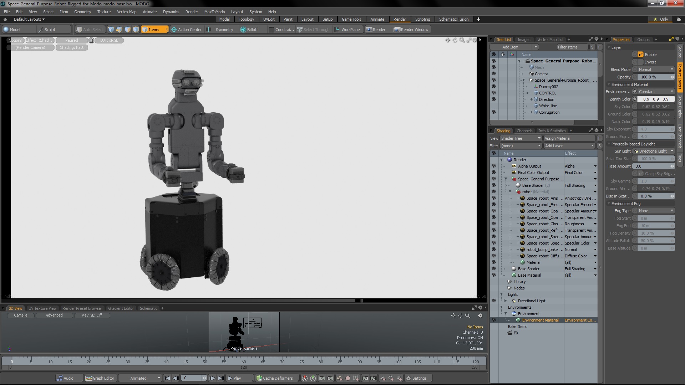Open Fog Type dropdown
The image size is (685, 385).
(x=656, y=211)
